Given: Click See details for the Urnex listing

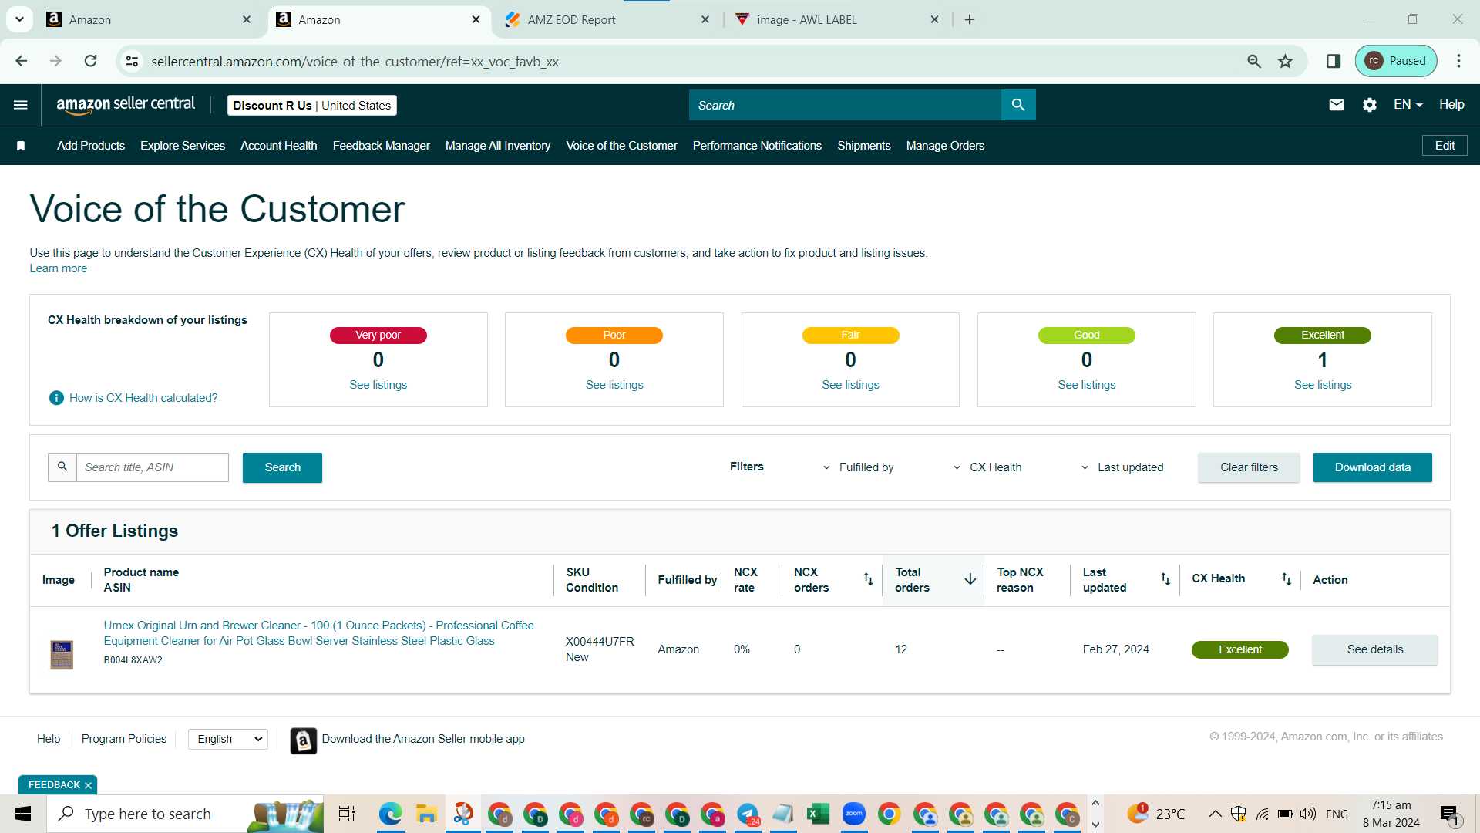Looking at the screenshot, I should 1375,649.
